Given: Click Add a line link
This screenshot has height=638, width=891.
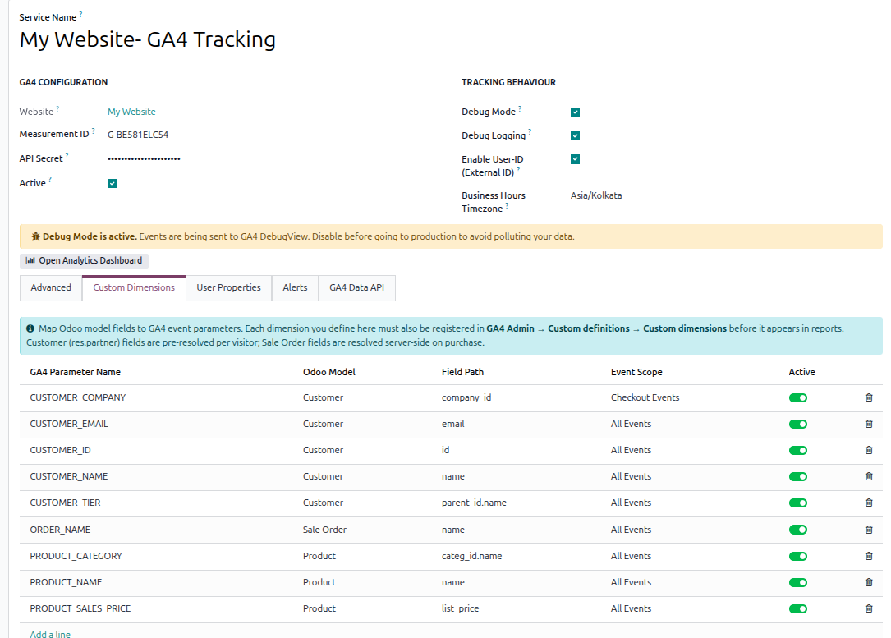Looking at the screenshot, I should click(x=50, y=634).
